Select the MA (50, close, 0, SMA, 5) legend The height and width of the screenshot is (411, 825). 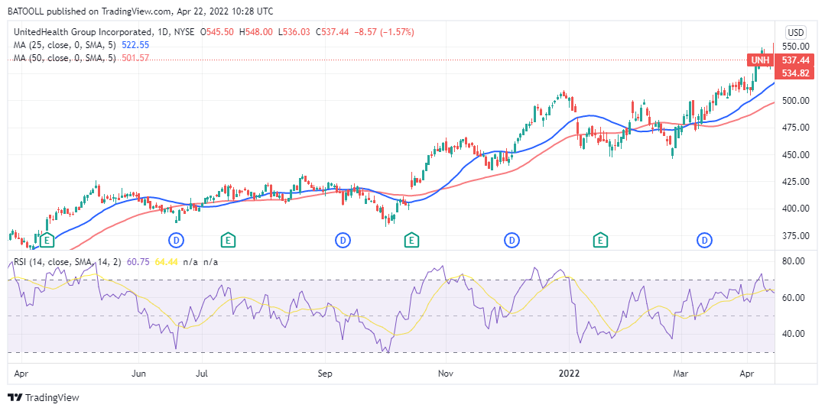click(65, 58)
